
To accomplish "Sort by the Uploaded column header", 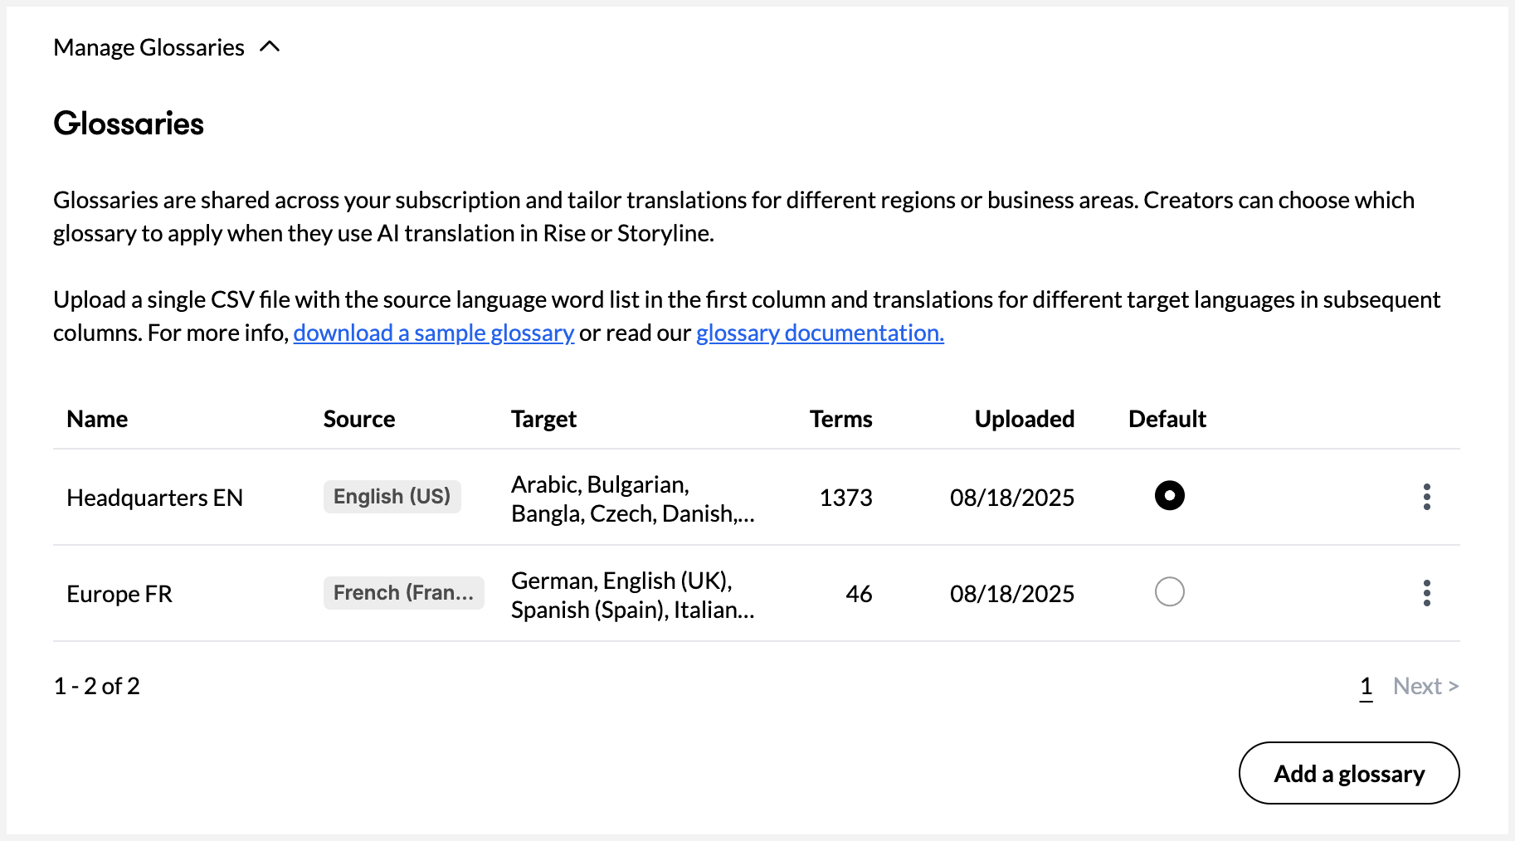I will (x=1024, y=419).
